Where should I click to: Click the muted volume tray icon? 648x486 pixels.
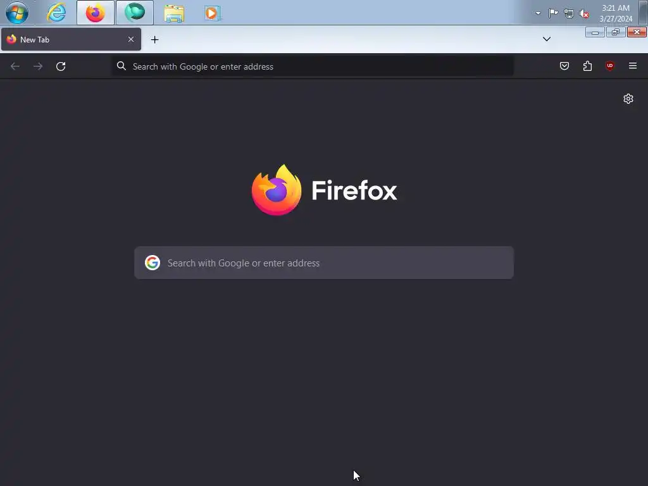pyautogui.click(x=584, y=14)
